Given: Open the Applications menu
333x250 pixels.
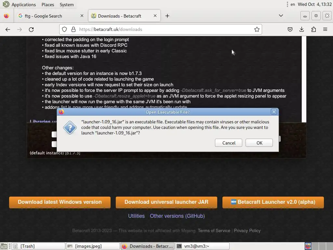Looking at the screenshot, I should tap(23, 5).
